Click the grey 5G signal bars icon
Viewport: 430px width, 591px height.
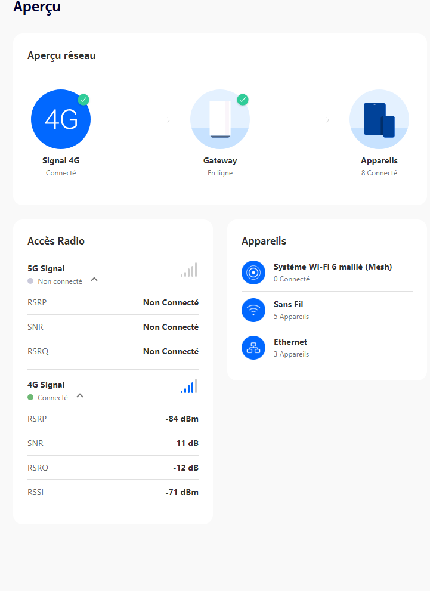pos(189,270)
